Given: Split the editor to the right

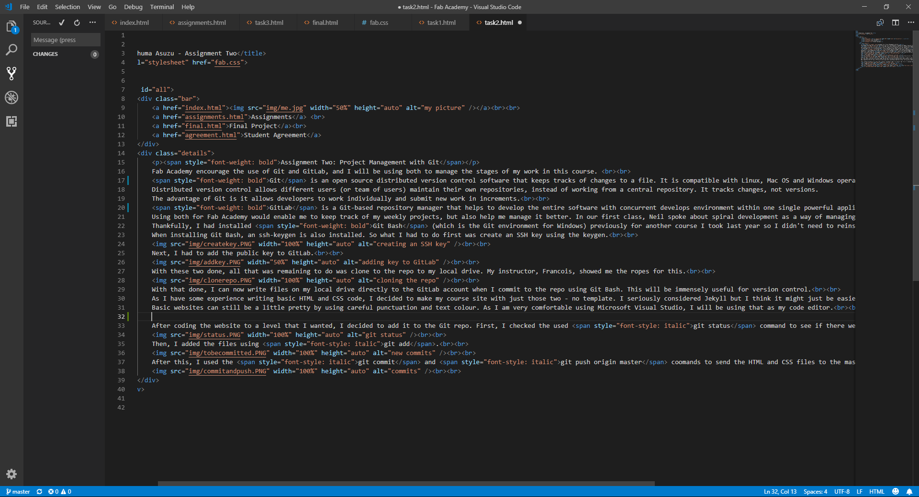Looking at the screenshot, I should pyautogui.click(x=896, y=22).
